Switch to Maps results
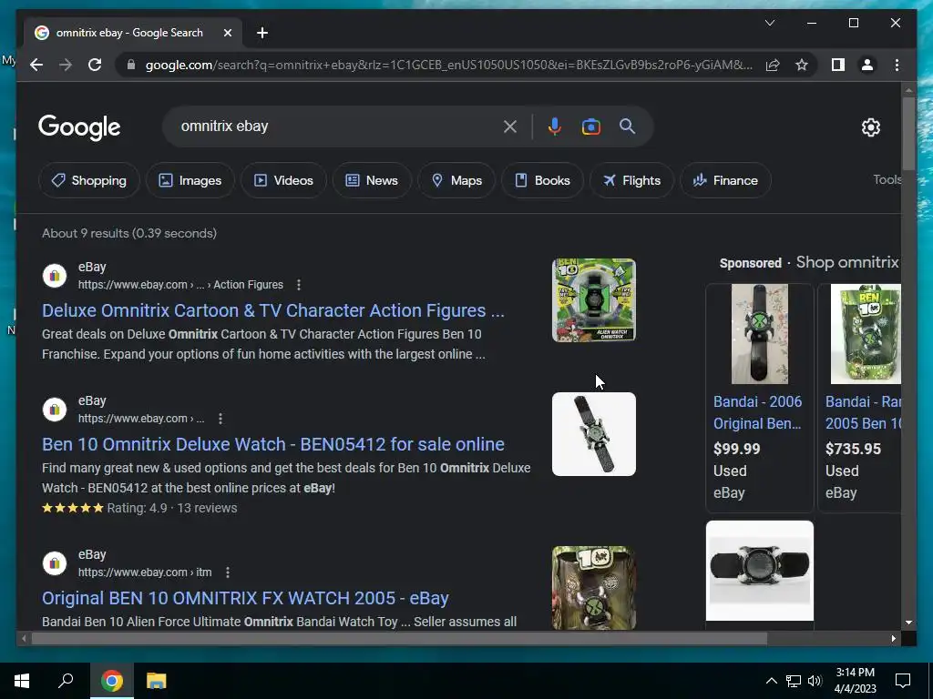Viewport: 933px width, 699px height. point(456,180)
